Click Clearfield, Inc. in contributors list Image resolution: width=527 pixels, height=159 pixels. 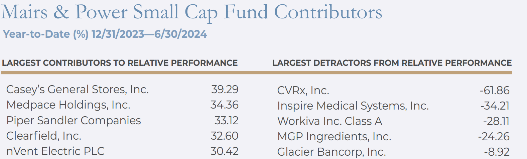[44, 136]
